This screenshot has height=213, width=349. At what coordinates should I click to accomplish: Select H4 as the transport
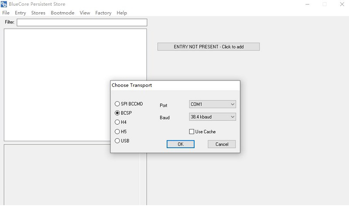coord(117,122)
